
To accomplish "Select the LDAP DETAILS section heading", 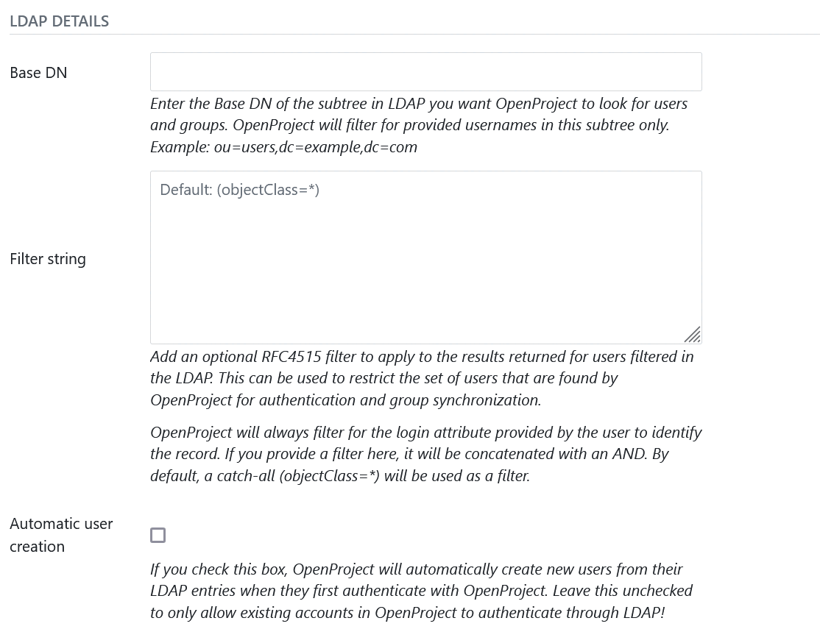I will [x=59, y=21].
